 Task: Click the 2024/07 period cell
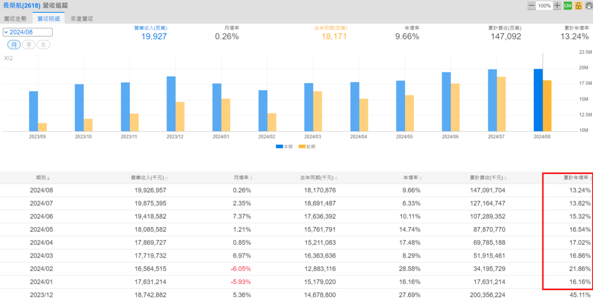tap(41, 203)
